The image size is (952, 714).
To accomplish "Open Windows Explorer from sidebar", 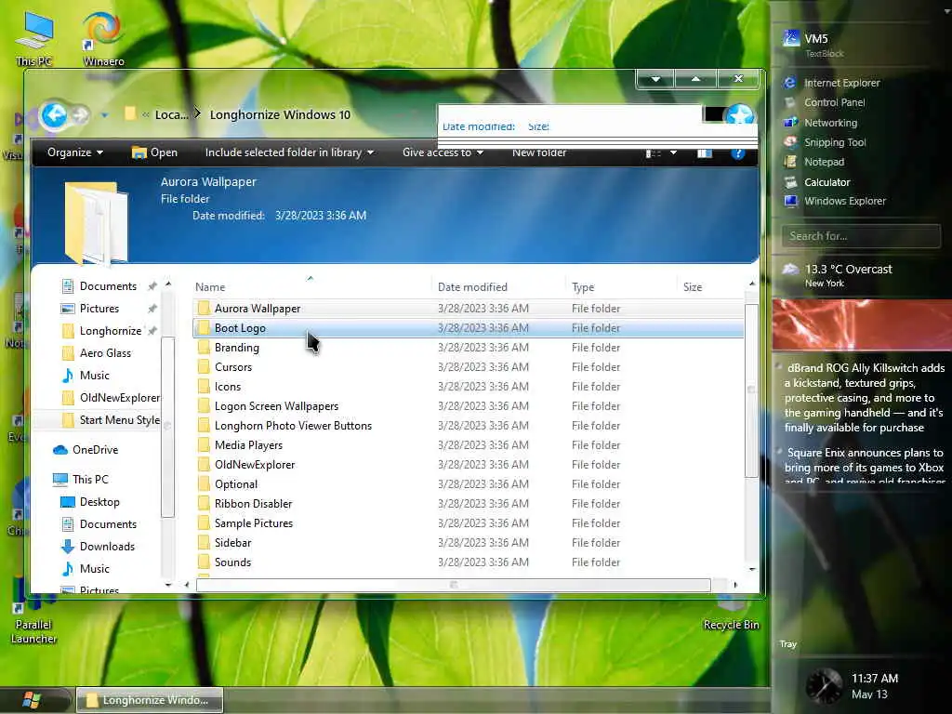I will click(835, 201).
